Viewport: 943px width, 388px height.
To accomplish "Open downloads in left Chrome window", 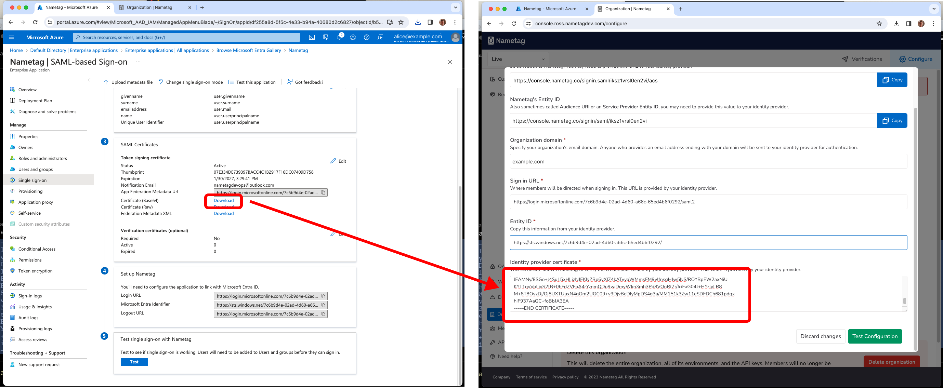I will coord(418,22).
